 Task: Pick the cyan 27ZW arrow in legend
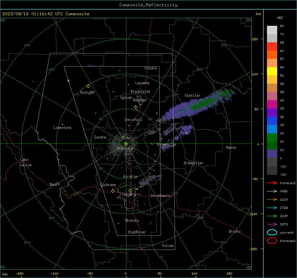click(x=272, y=208)
